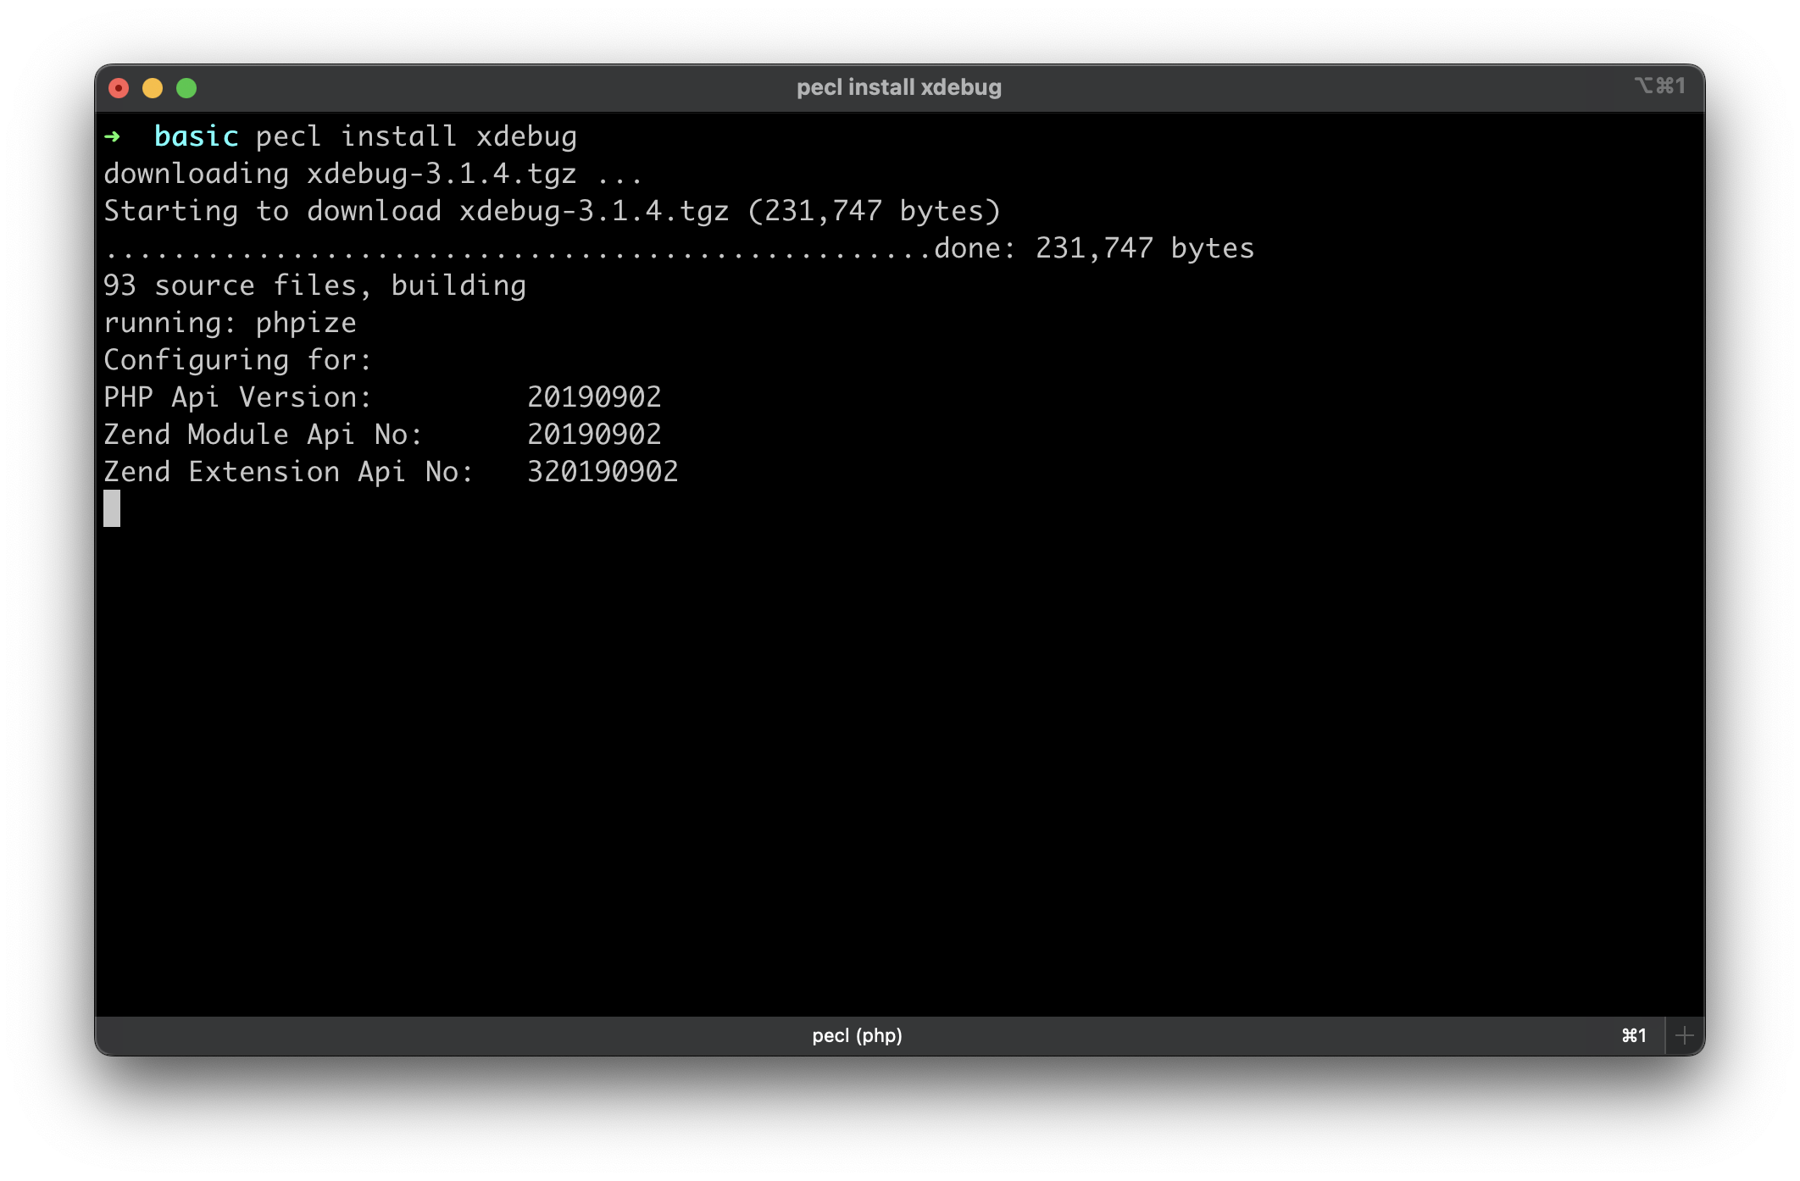
Task: Click the dotted download progress line
Action: pyautogui.click(x=517, y=250)
